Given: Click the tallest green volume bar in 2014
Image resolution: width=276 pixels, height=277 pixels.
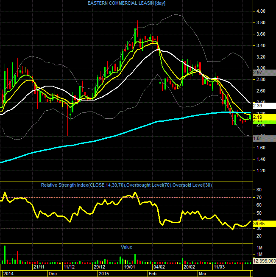Looking at the screenshot, I should pyautogui.click(x=5, y=255).
